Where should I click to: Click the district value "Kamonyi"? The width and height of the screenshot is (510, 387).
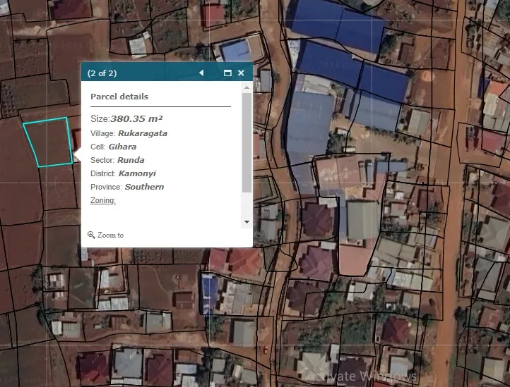(137, 173)
